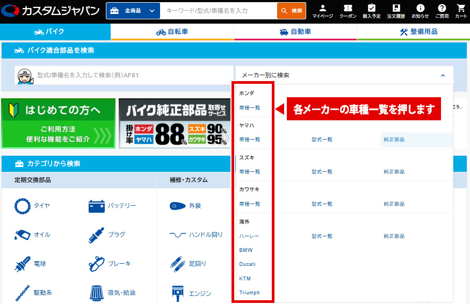Click the orange 検索 search button
Image resolution: width=470 pixels, height=304 pixels.
(291, 11)
